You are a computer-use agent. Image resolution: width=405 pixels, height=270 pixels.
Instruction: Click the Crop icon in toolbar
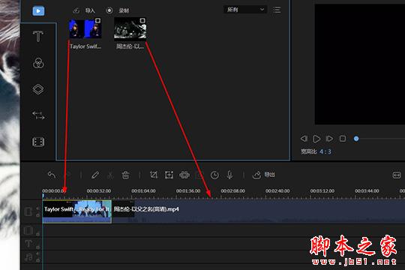click(x=154, y=175)
